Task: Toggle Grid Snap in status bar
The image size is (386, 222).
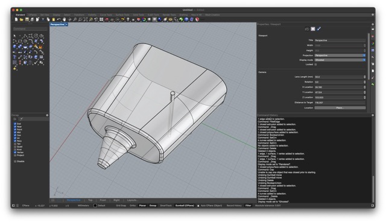Action: pos(121,206)
